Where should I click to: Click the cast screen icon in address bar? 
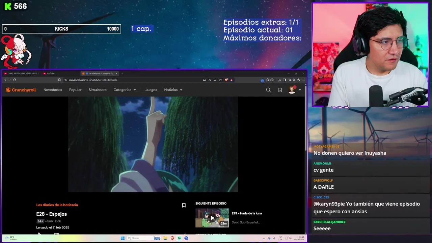click(x=204, y=80)
